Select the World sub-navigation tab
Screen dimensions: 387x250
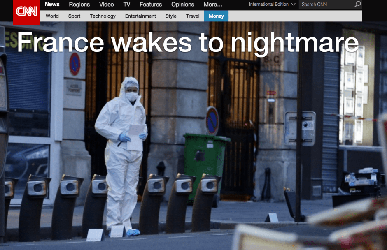point(52,16)
